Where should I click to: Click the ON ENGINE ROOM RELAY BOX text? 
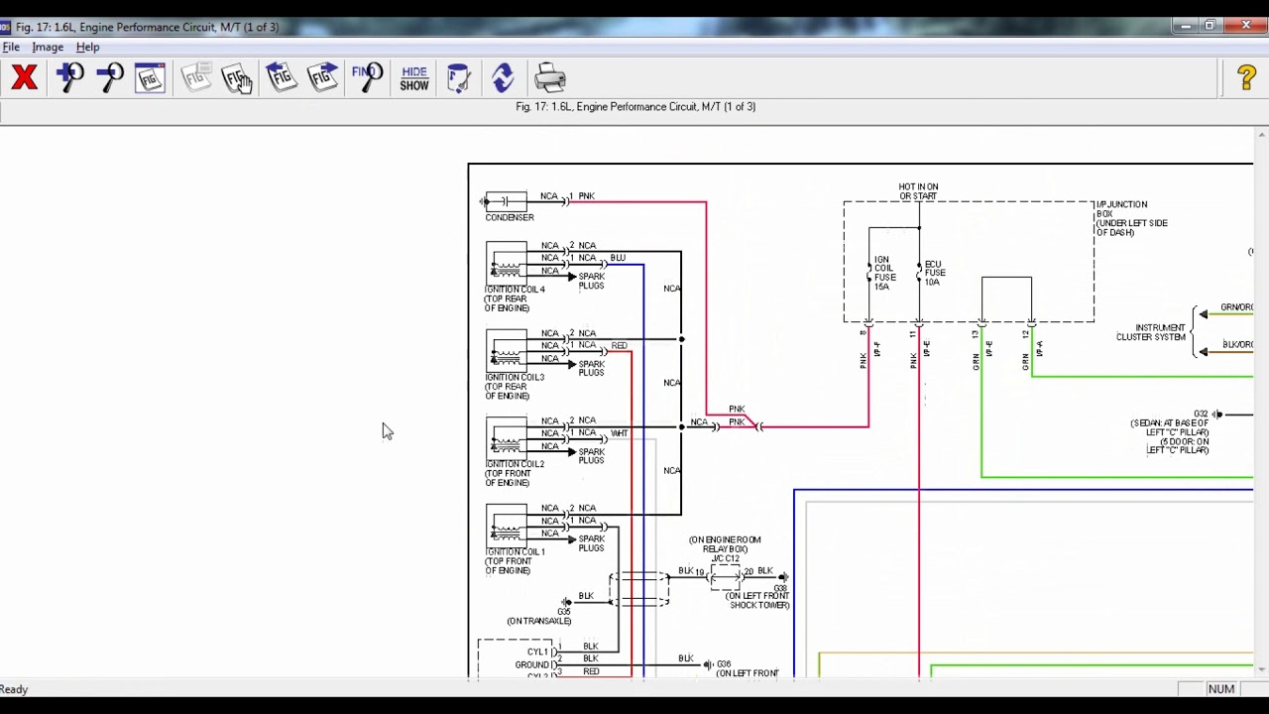[x=725, y=544]
